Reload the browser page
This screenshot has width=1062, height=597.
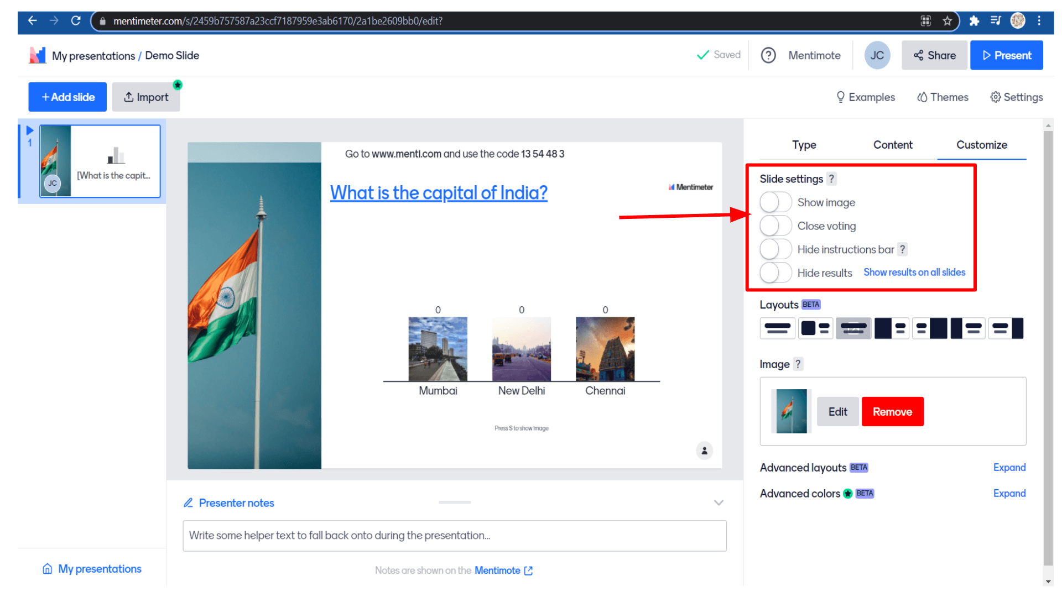tap(76, 21)
